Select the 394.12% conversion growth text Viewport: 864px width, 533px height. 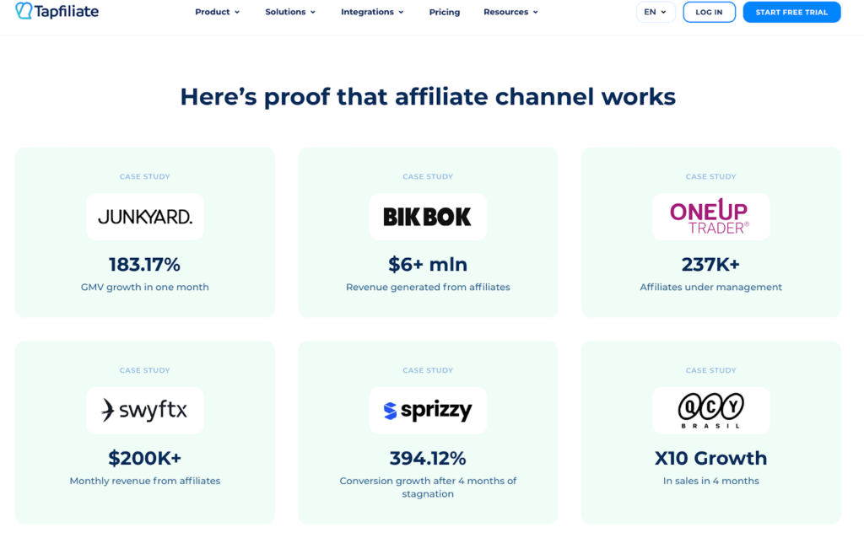[x=428, y=459]
